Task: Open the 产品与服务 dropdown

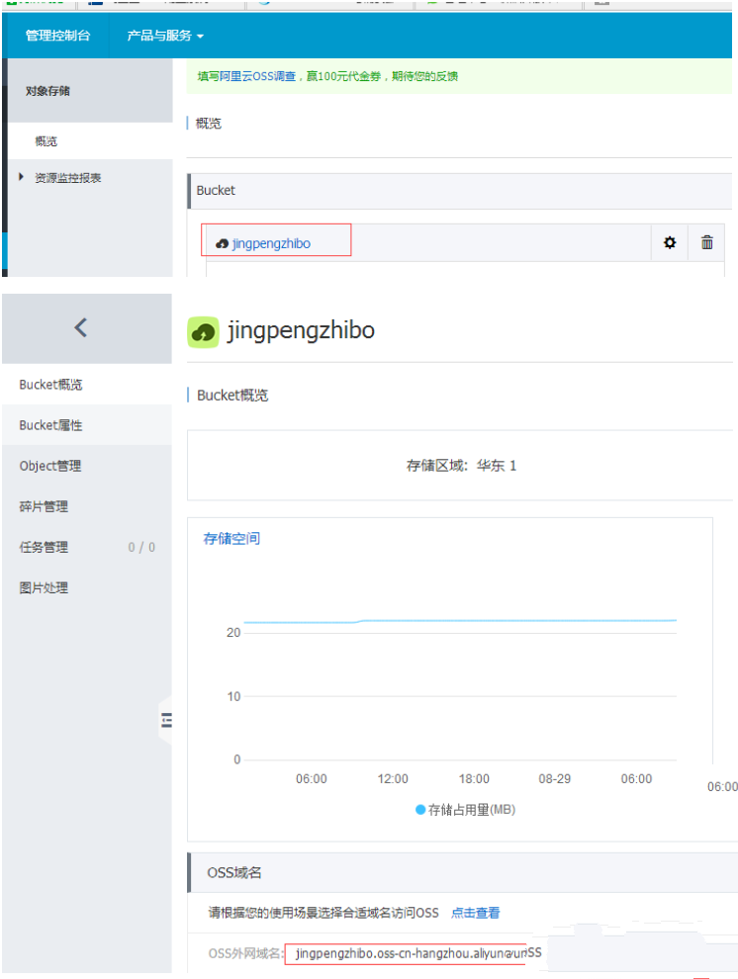Action: pos(165,36)
